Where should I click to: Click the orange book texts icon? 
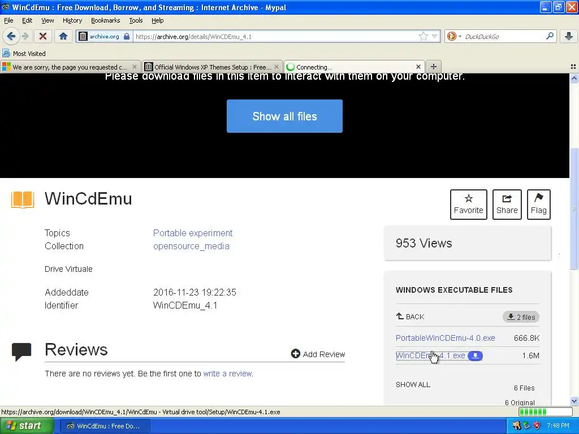coord(23,199)
